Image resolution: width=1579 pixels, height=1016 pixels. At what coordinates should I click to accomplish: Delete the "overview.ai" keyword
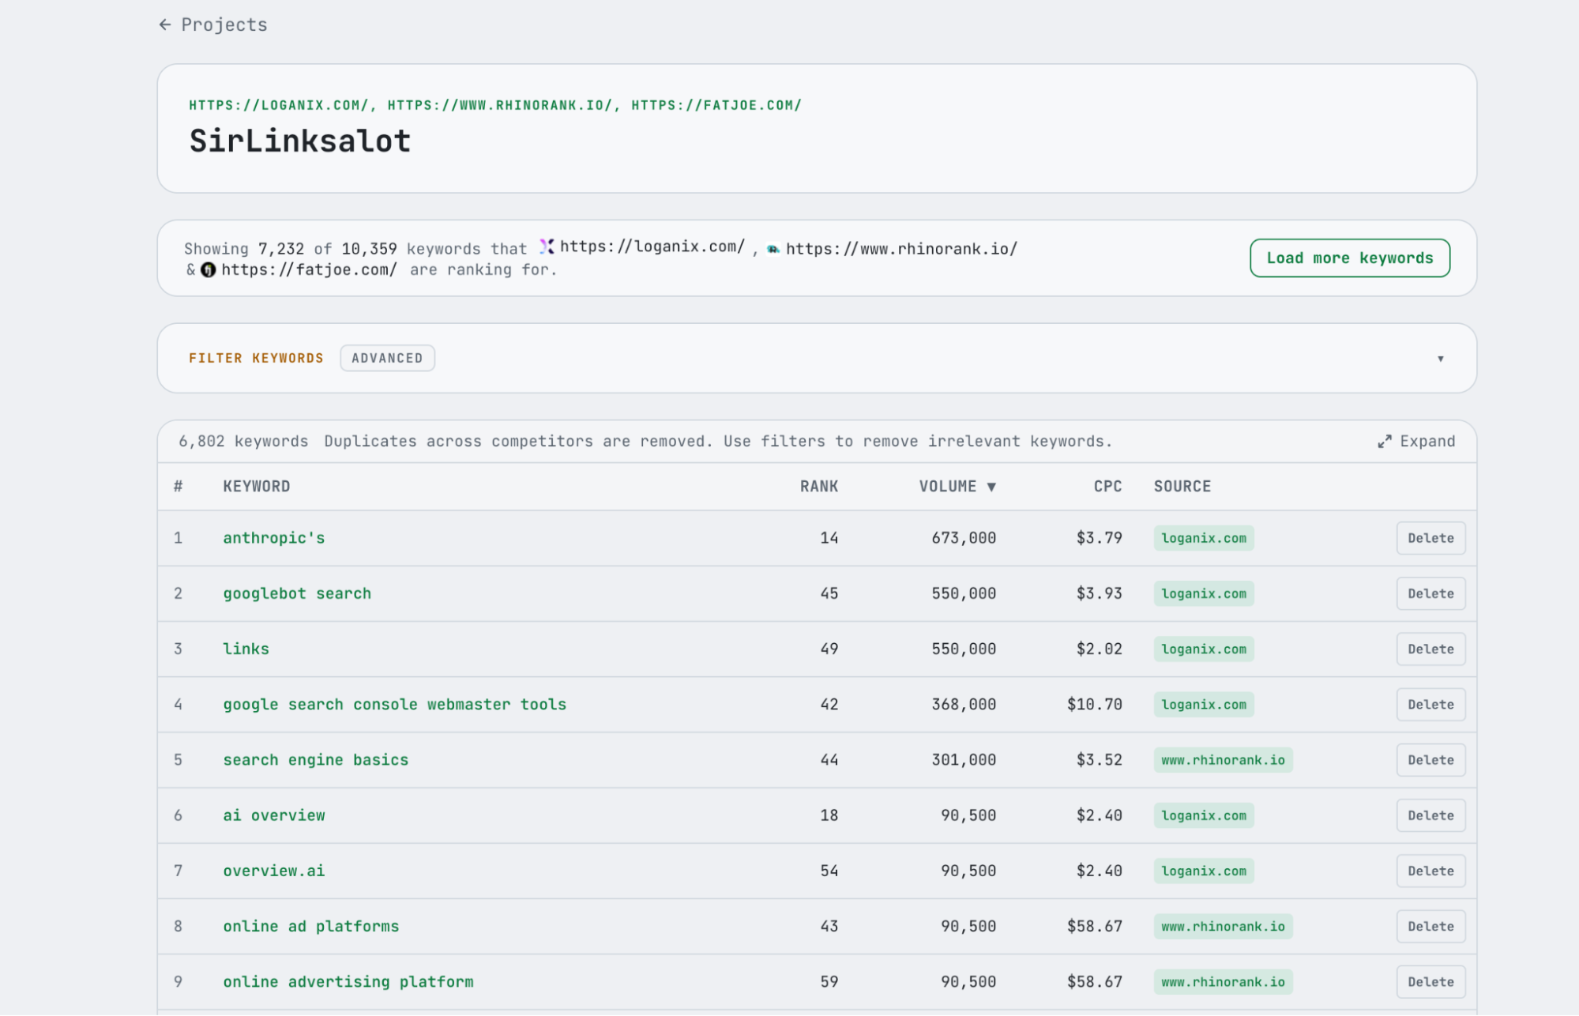click(1430, 871)
